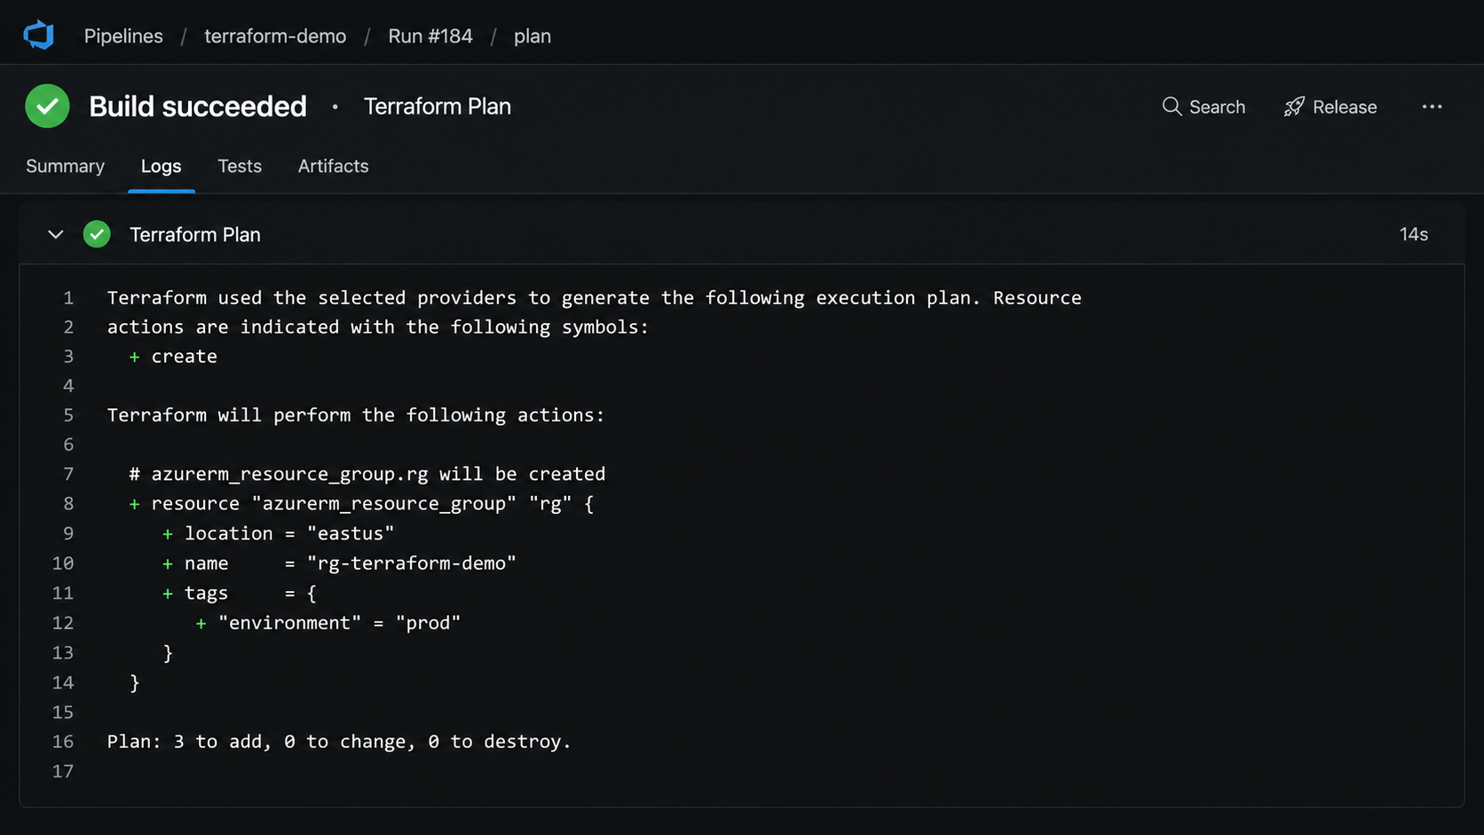1484x835 pixels.
Task: Click the 'tags = {' log line
Action: 240,593
